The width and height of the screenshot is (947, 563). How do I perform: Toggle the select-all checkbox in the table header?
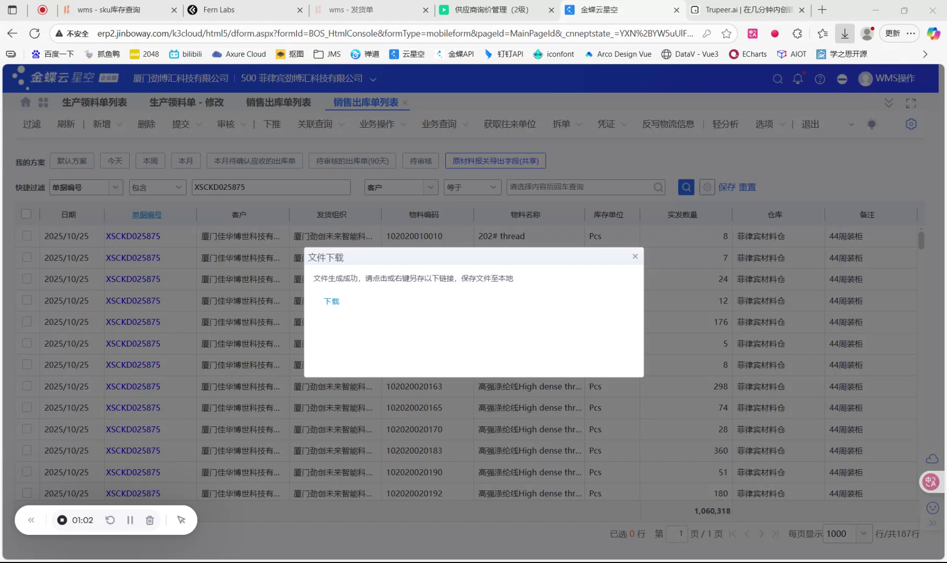click(x=27, y=214)
